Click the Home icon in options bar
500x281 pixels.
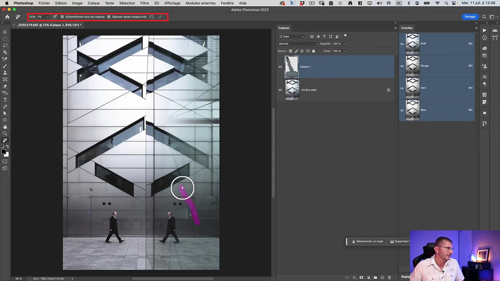point(7,17)
